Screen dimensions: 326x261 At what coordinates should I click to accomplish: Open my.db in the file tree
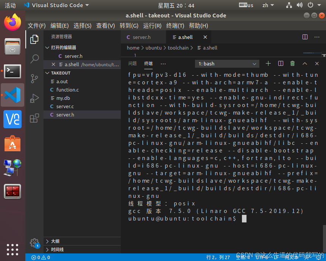82,98
